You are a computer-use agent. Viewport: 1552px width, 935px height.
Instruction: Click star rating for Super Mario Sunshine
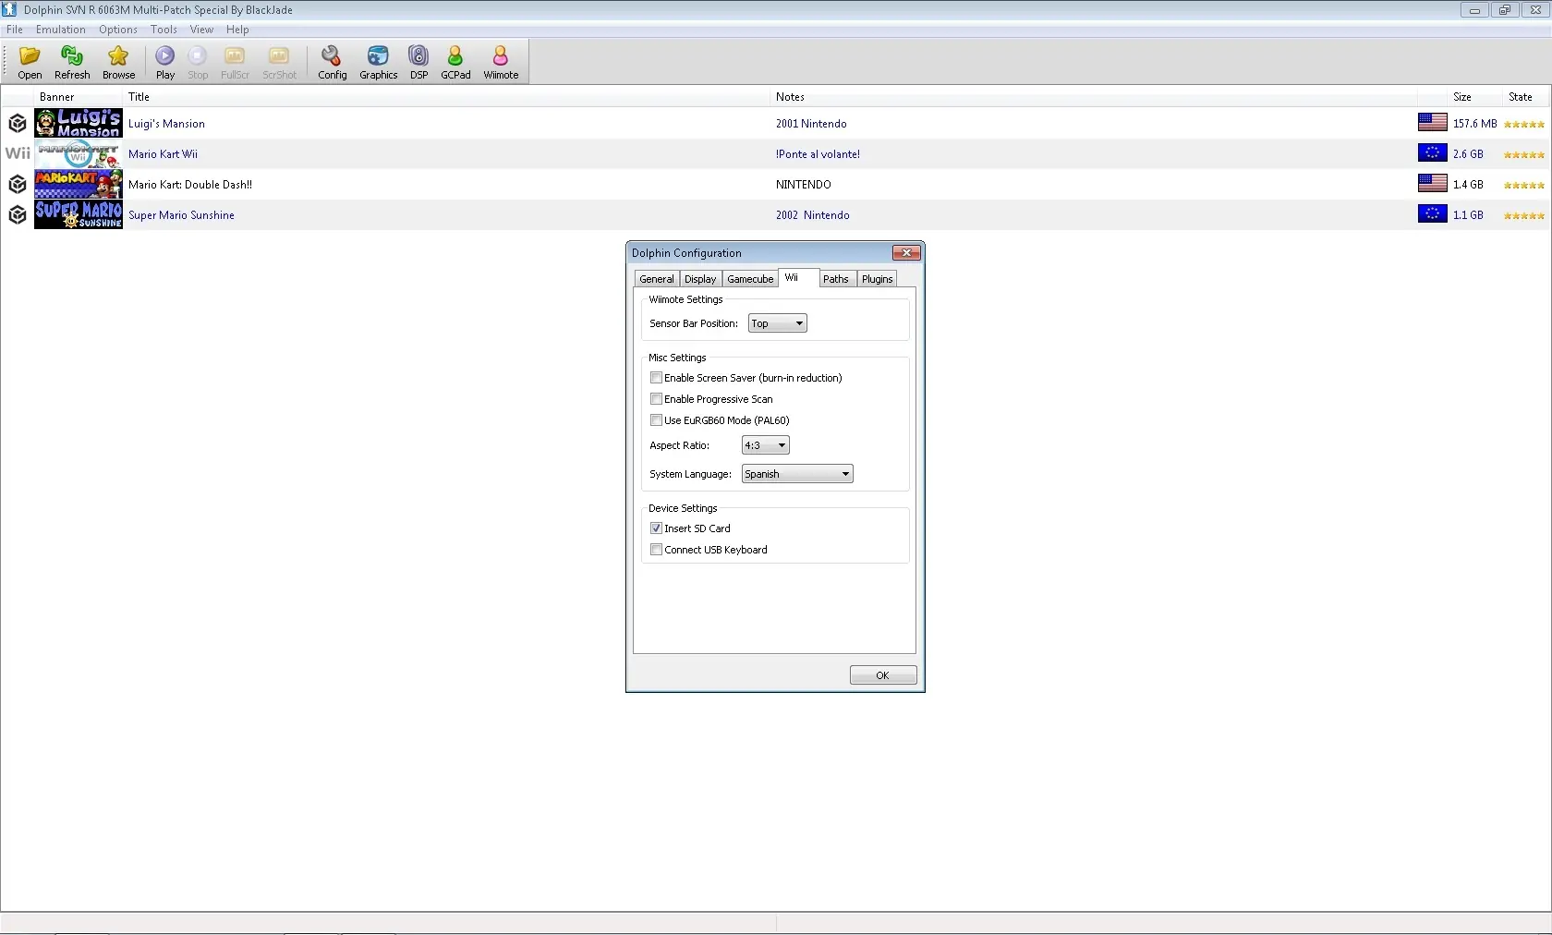coord(1524,215)
